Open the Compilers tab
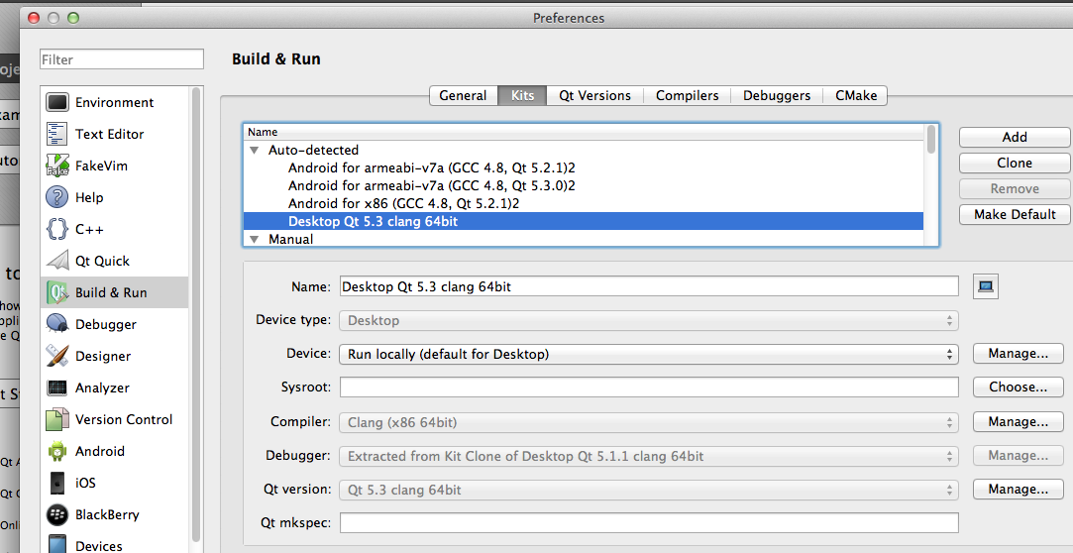The width and height of the screenshot is (1073, 553). pyautogui.click(x=687, y=96)
